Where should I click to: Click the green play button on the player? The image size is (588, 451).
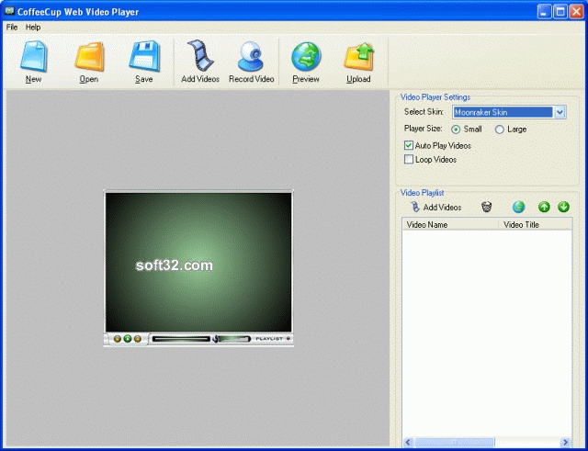[x=128, y=339]
